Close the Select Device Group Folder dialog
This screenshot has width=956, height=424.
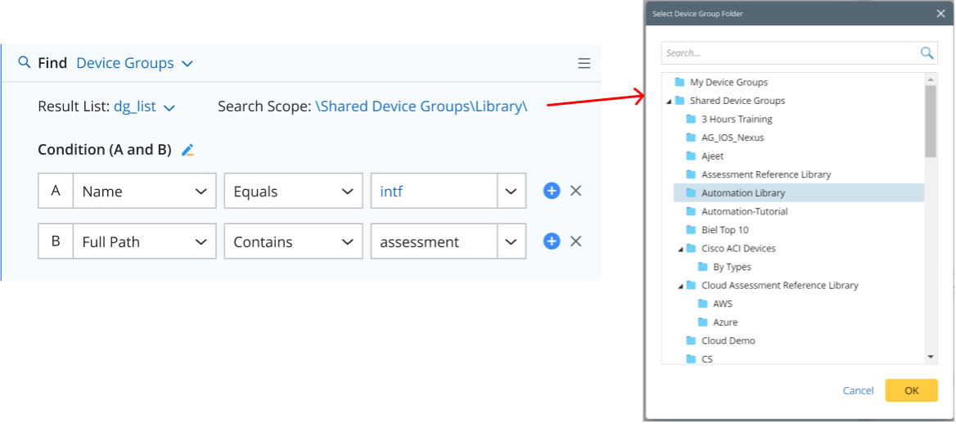coord(940,13)
